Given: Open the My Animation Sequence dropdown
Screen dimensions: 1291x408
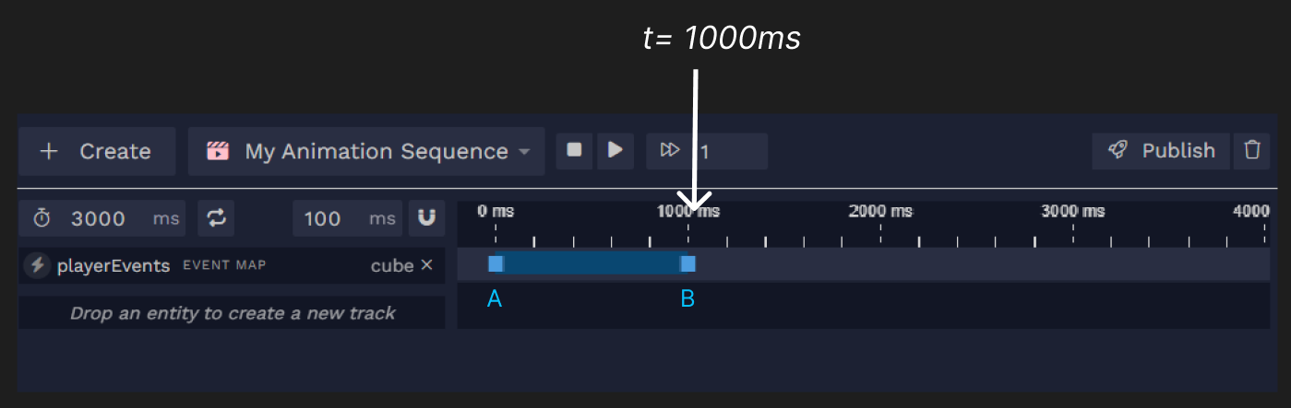Looking at the screenshot, I should (366, 151).
